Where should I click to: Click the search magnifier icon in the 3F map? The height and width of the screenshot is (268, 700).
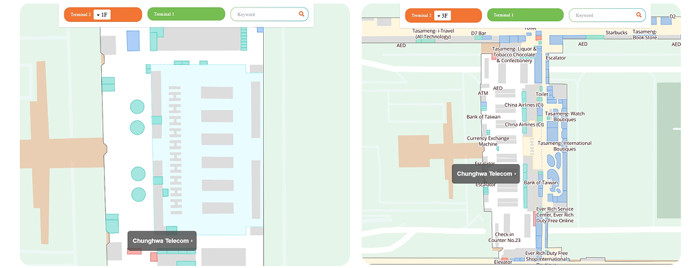click(639, 15)
